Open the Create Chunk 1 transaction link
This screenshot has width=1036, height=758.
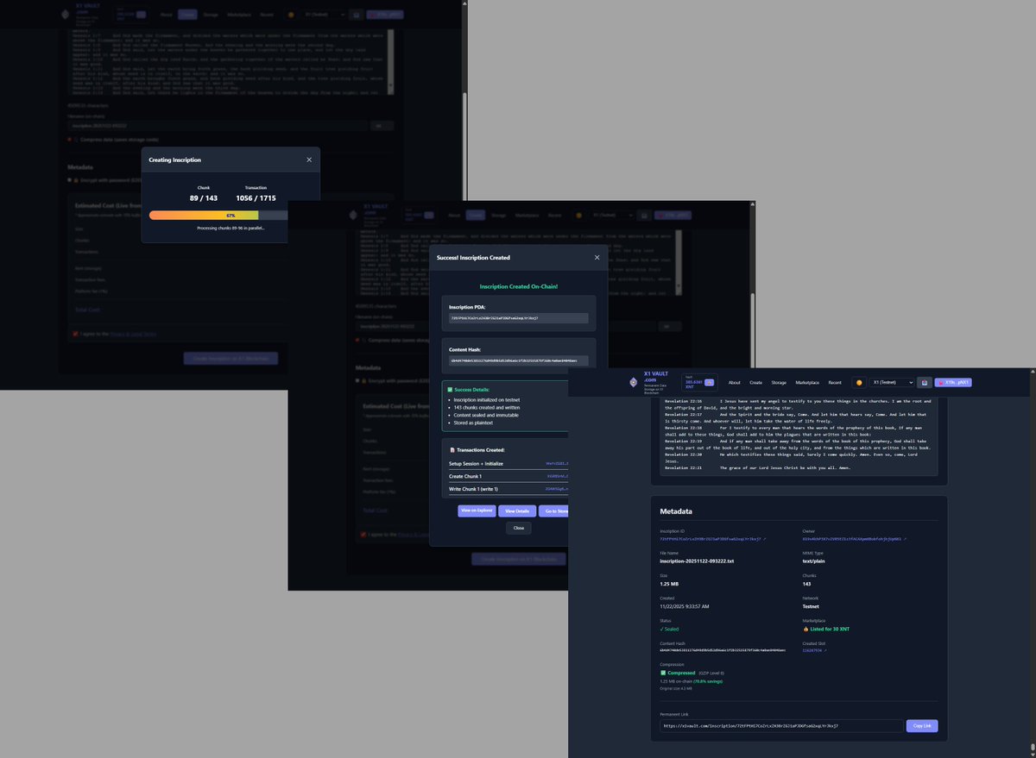coord(558,476)
